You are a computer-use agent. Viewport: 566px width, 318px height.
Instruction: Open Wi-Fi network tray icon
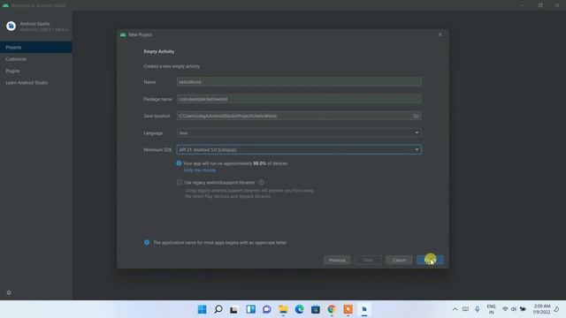[x=505, y=309]
